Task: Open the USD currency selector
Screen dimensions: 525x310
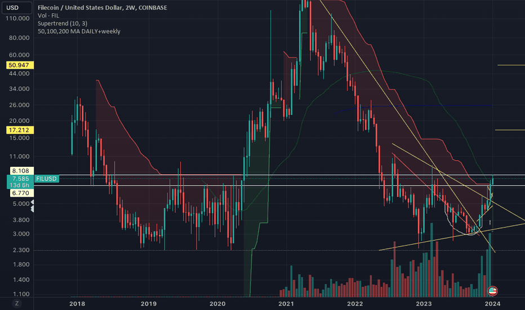Action: coord(17,7)
